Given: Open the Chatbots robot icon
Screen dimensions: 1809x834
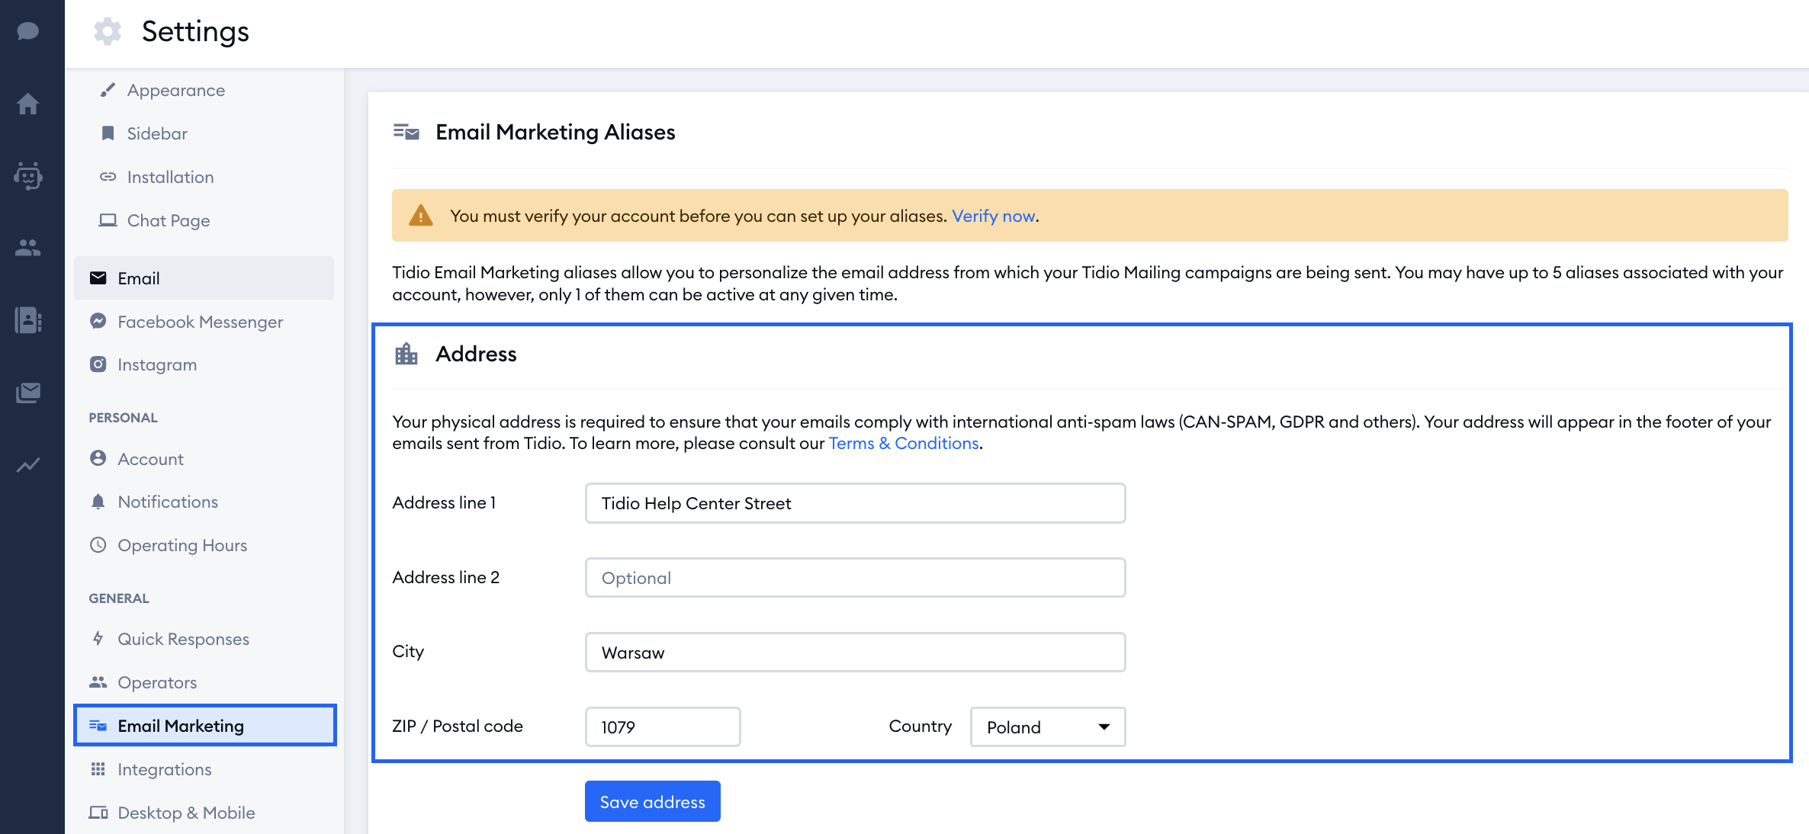Looking at the screenshot, I should (28, 175).
